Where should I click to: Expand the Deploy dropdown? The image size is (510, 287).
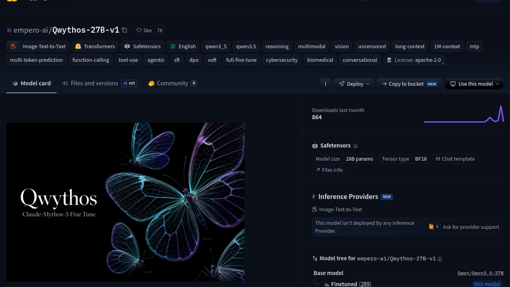pyautogui.click(x=354, y=84)
